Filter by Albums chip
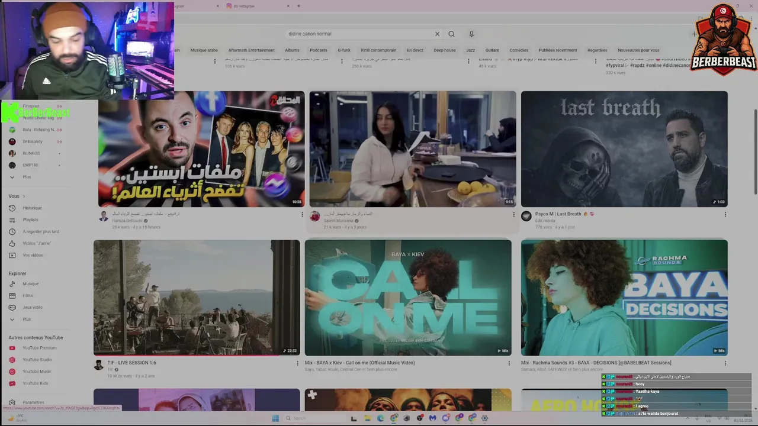The height and width of the screenshot is (426, 758). tap(292, 50)
